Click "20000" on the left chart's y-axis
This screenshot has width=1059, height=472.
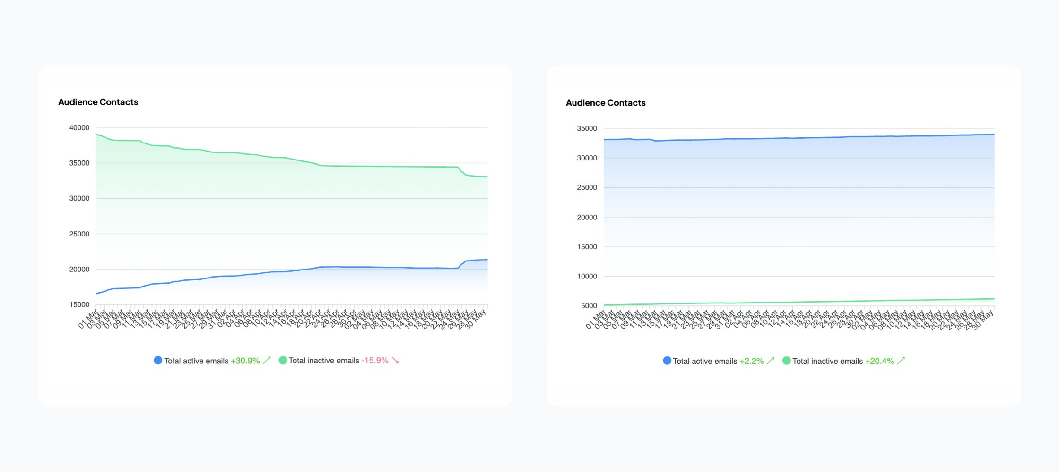tap(79, 270)
